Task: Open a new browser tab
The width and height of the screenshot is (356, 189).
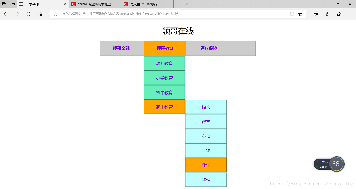Action: (x=178, y=4)
